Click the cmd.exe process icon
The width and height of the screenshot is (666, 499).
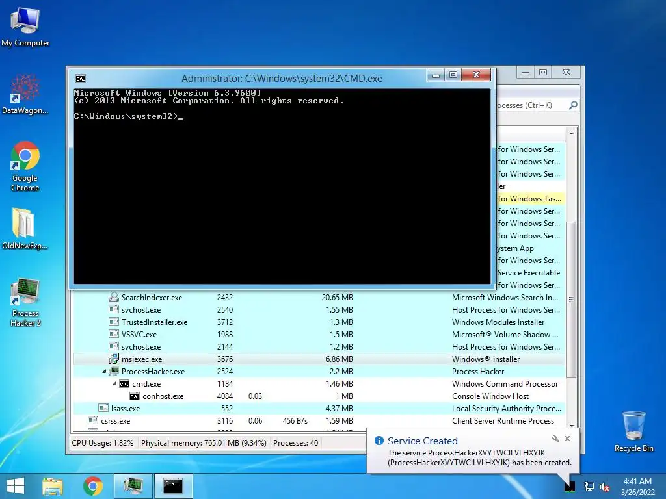(124, 384)
